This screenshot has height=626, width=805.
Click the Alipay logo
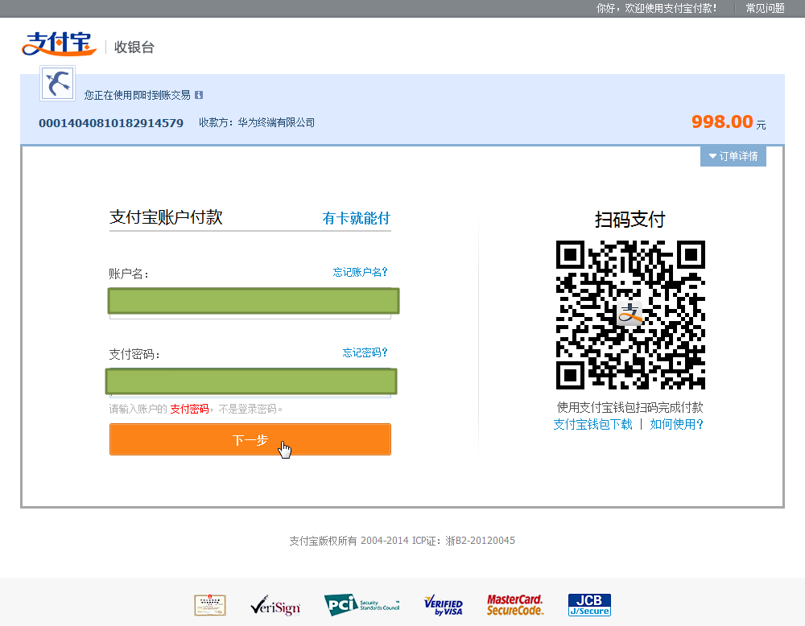59,44
